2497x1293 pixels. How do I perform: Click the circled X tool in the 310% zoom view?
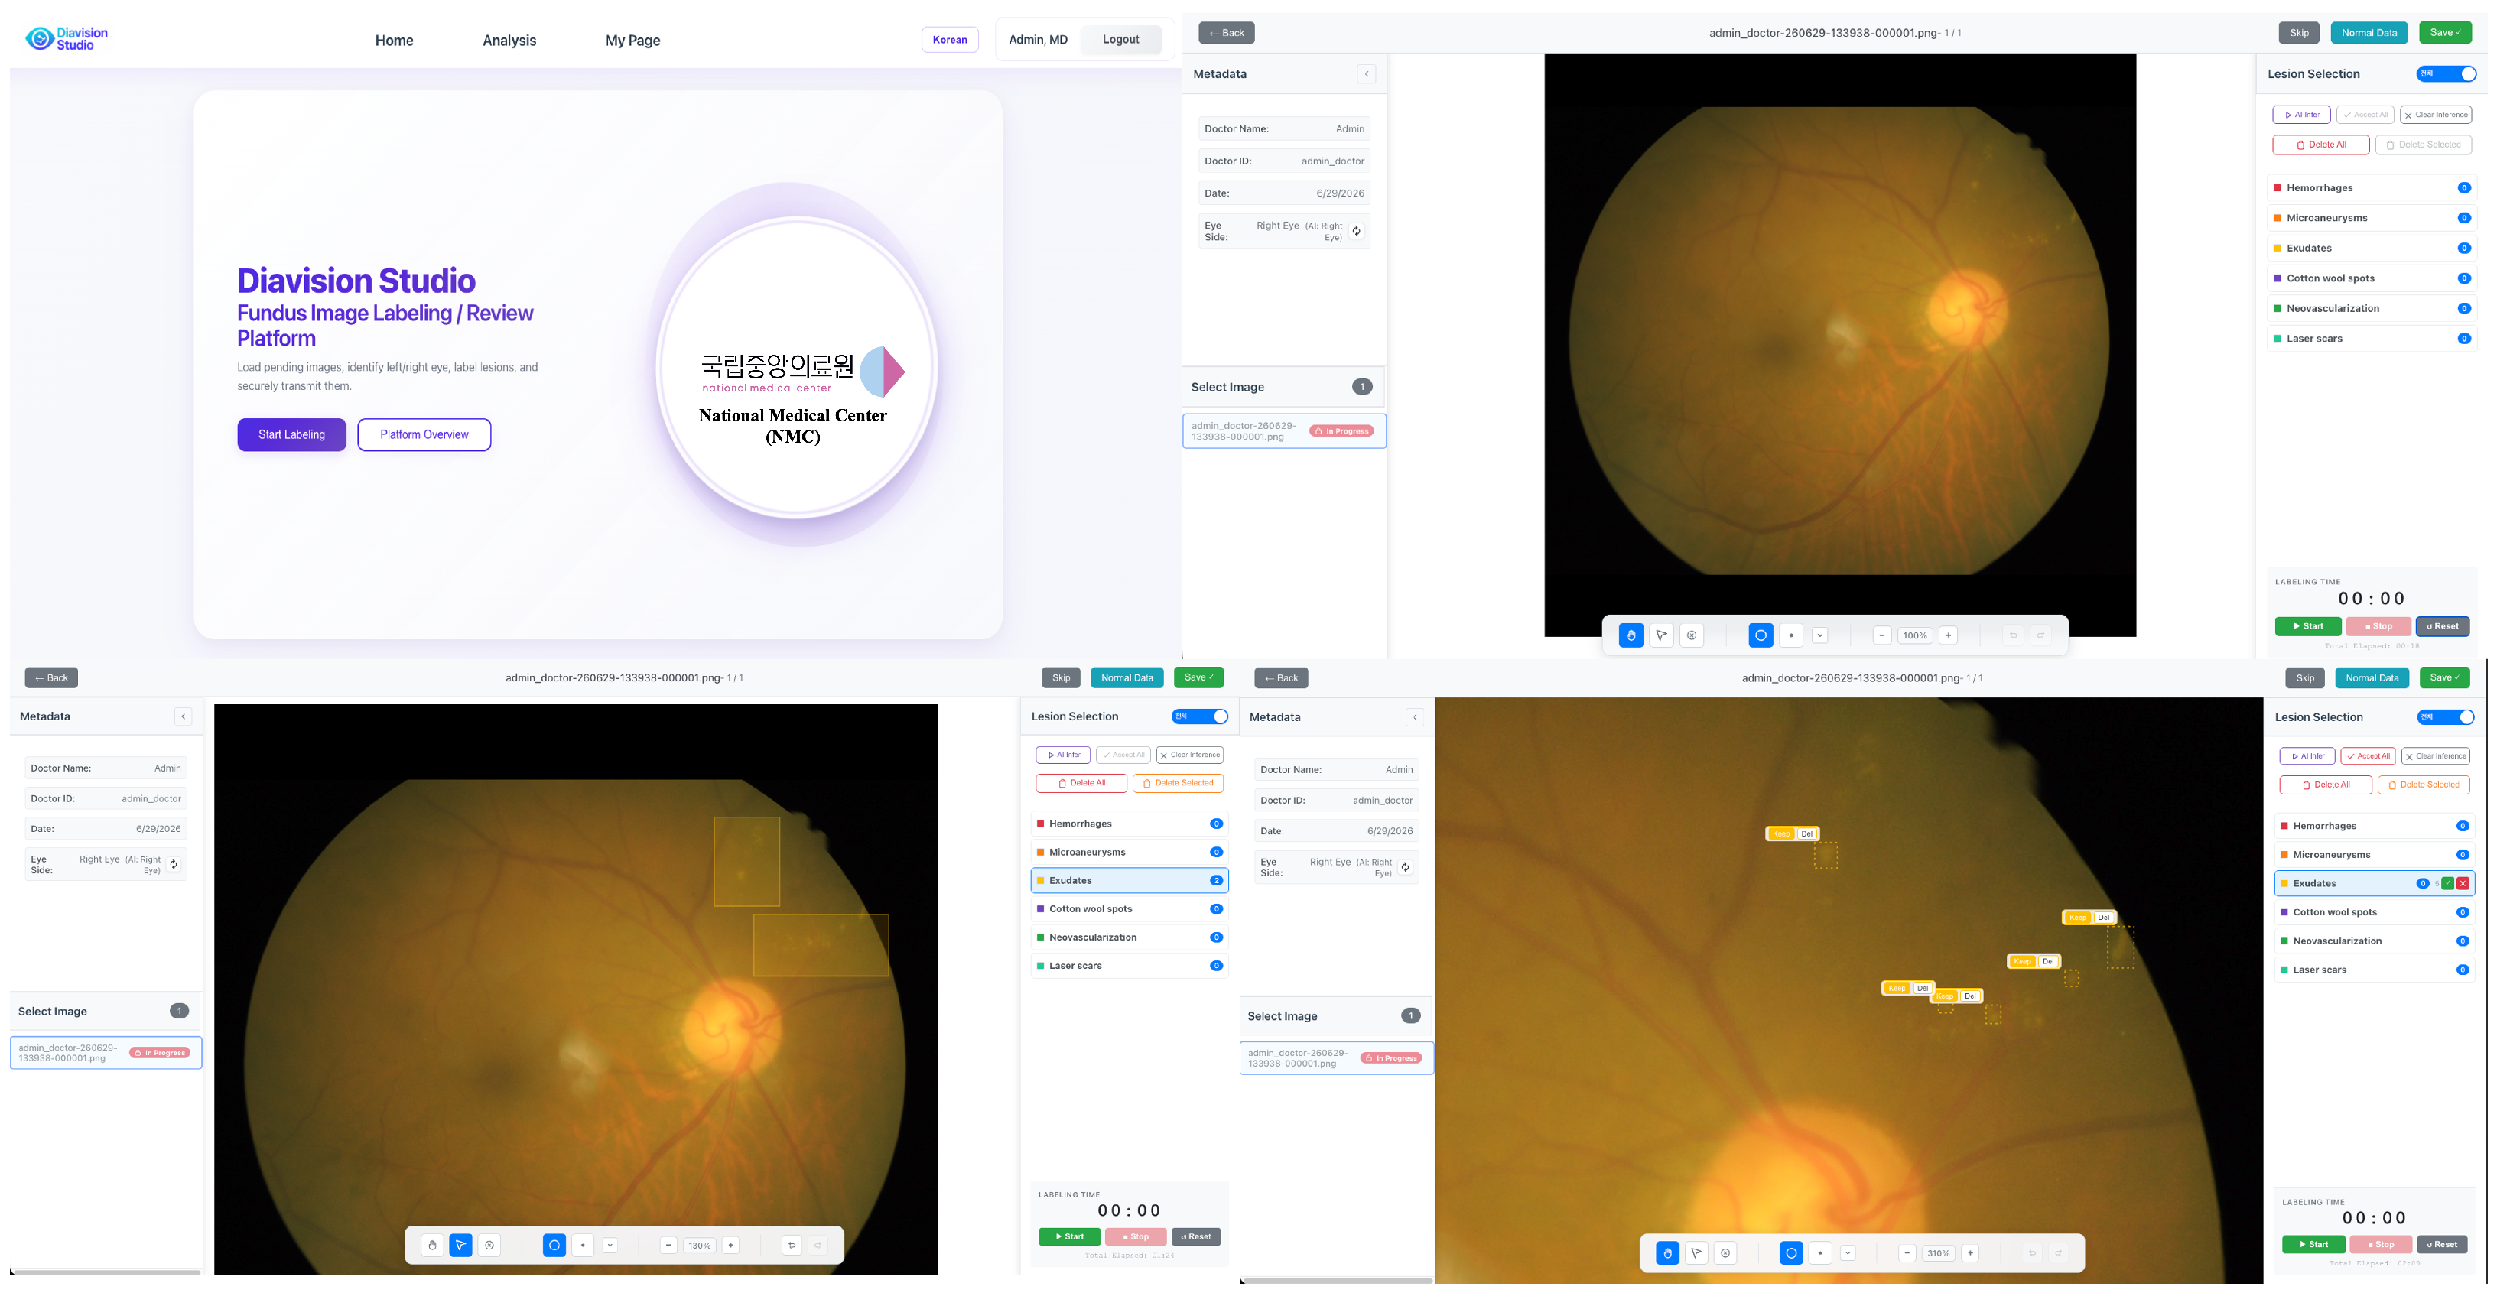tap(1725, 1253)
